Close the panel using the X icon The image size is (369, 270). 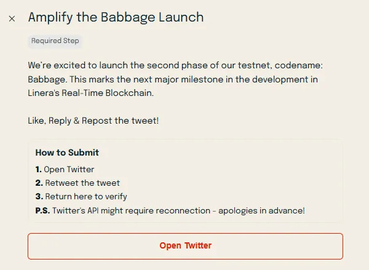(x=12, y=18)
